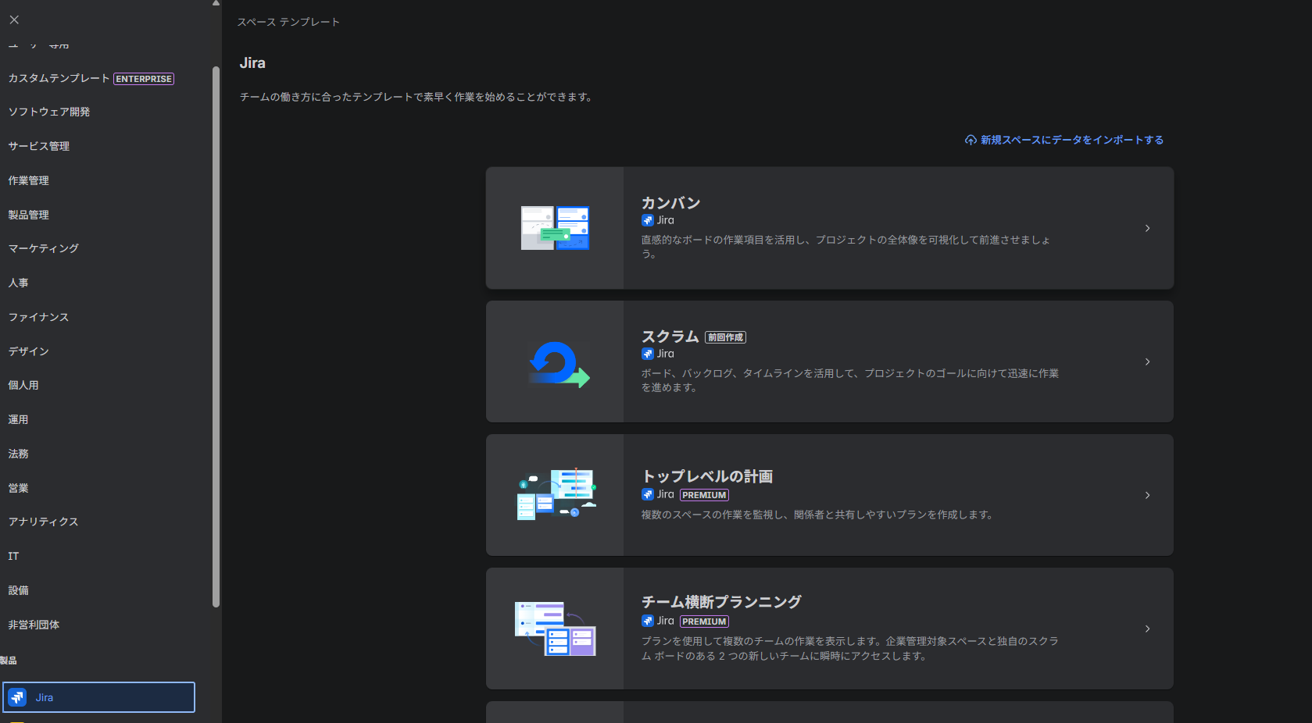
Task: Close the space templates dialog with the X icon
Action: [14, 20]
